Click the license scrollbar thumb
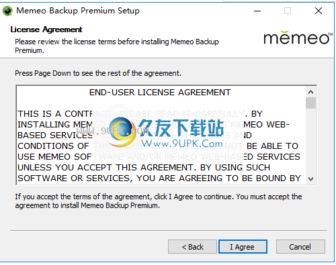Viewport: 336px width, 265px height. [x=310, y=103]
